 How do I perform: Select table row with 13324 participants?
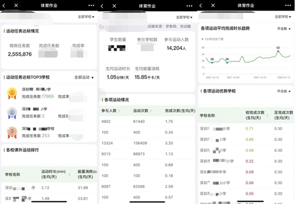(147, 143)
